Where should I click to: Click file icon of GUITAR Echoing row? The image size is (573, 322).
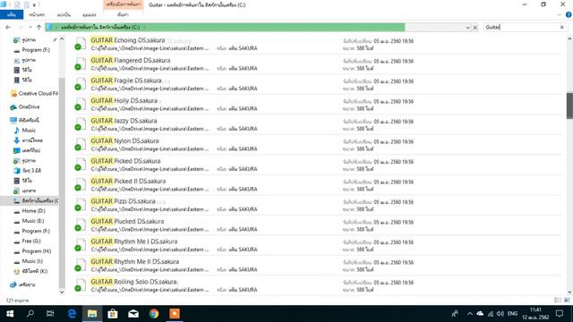[x=81, y=44]
